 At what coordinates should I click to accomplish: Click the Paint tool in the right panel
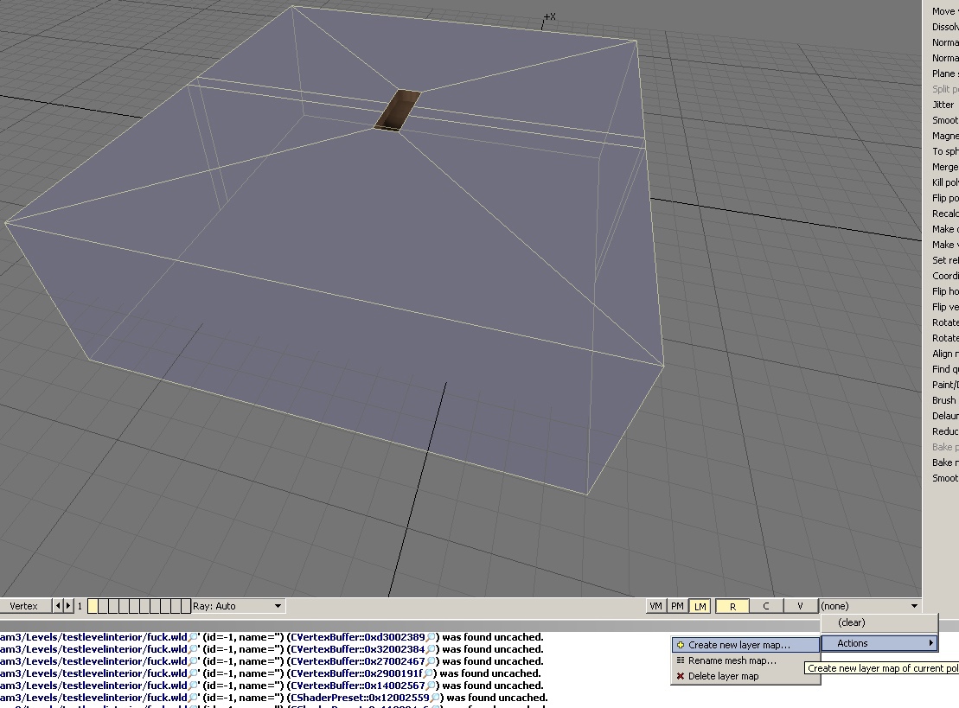click(945, 385)
